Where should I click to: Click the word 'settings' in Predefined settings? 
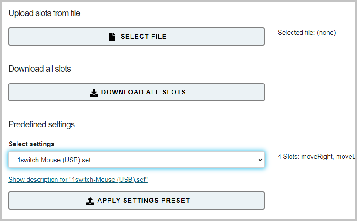click(x=61, y=124)
